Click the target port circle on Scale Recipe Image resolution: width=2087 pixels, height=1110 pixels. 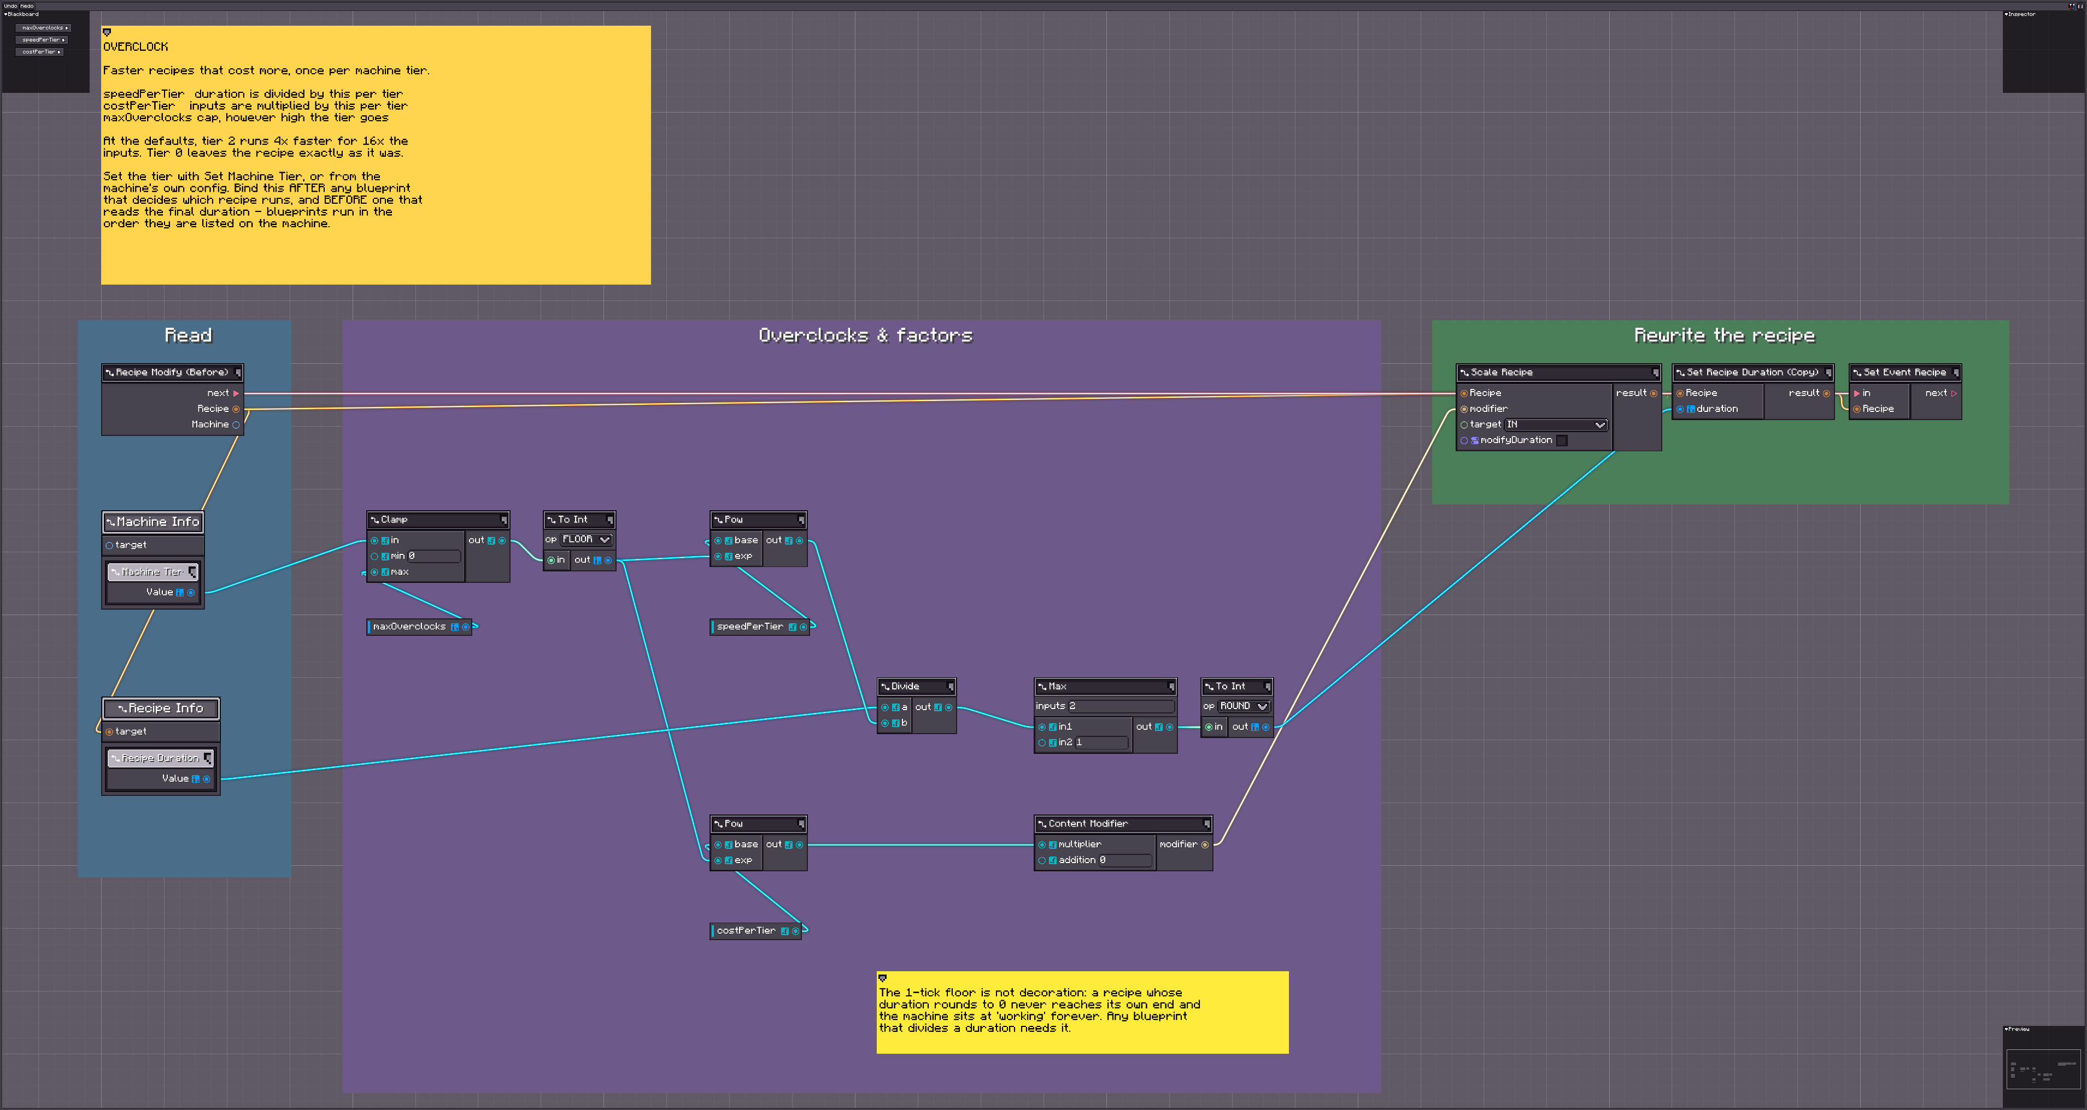coord(1464,425)
